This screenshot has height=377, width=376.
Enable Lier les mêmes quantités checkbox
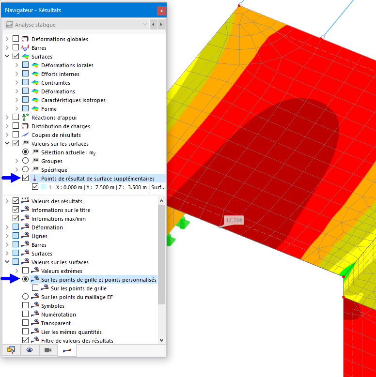coord(25,332)
